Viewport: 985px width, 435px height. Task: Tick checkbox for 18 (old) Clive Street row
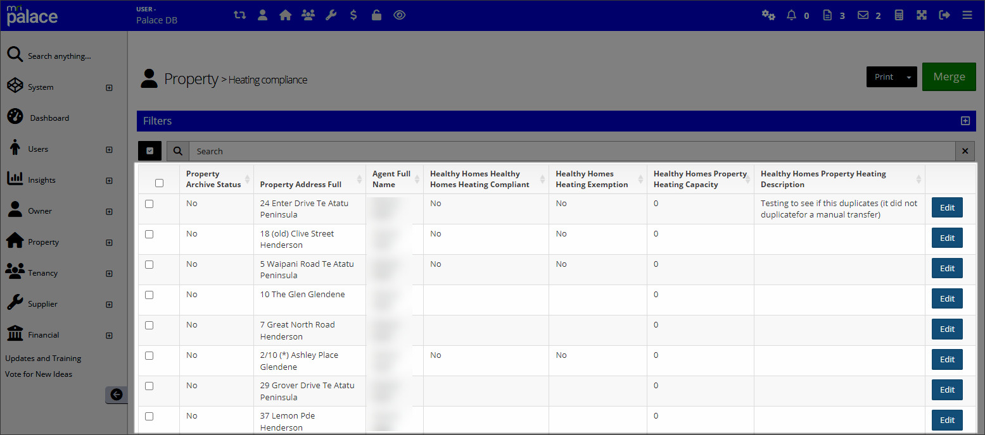click(x=149, y=235)
